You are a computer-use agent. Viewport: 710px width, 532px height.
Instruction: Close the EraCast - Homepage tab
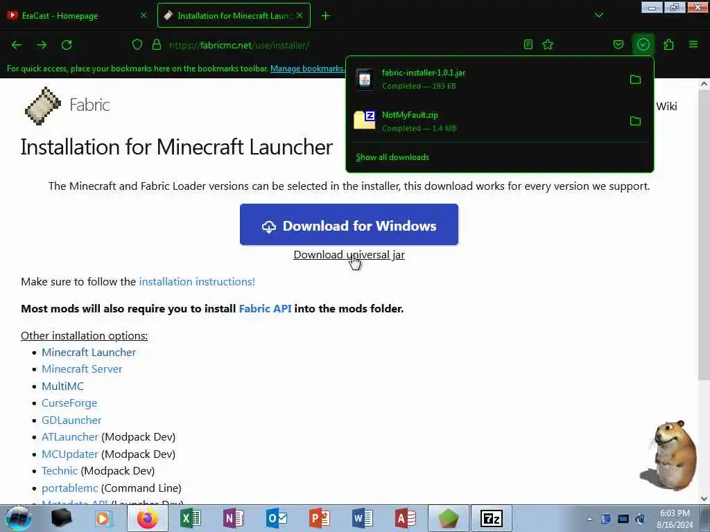(x=144, y=15)
